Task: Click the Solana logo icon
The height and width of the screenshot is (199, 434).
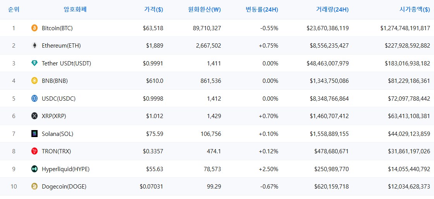Action: click(x=34, y=134)
